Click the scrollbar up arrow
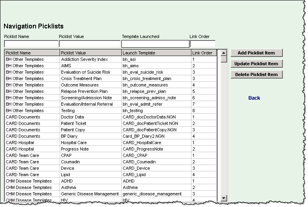This screenshot has width=308, height=207. [223, 53]
